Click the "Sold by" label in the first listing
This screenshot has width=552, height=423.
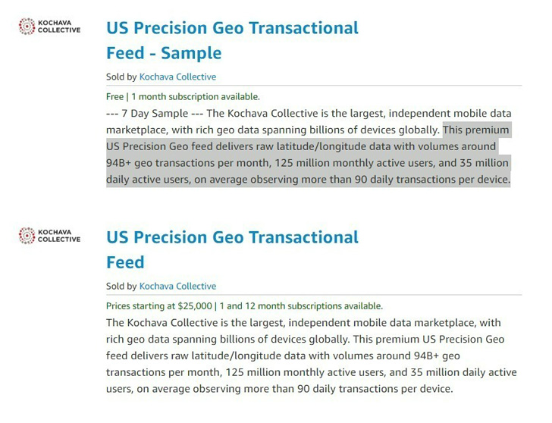[x=121, y=77]
